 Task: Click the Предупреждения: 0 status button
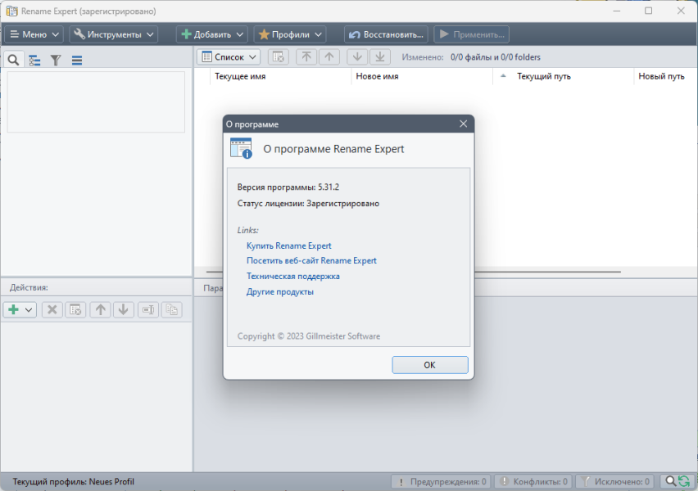pyautogui.click(x=441, y=481)
